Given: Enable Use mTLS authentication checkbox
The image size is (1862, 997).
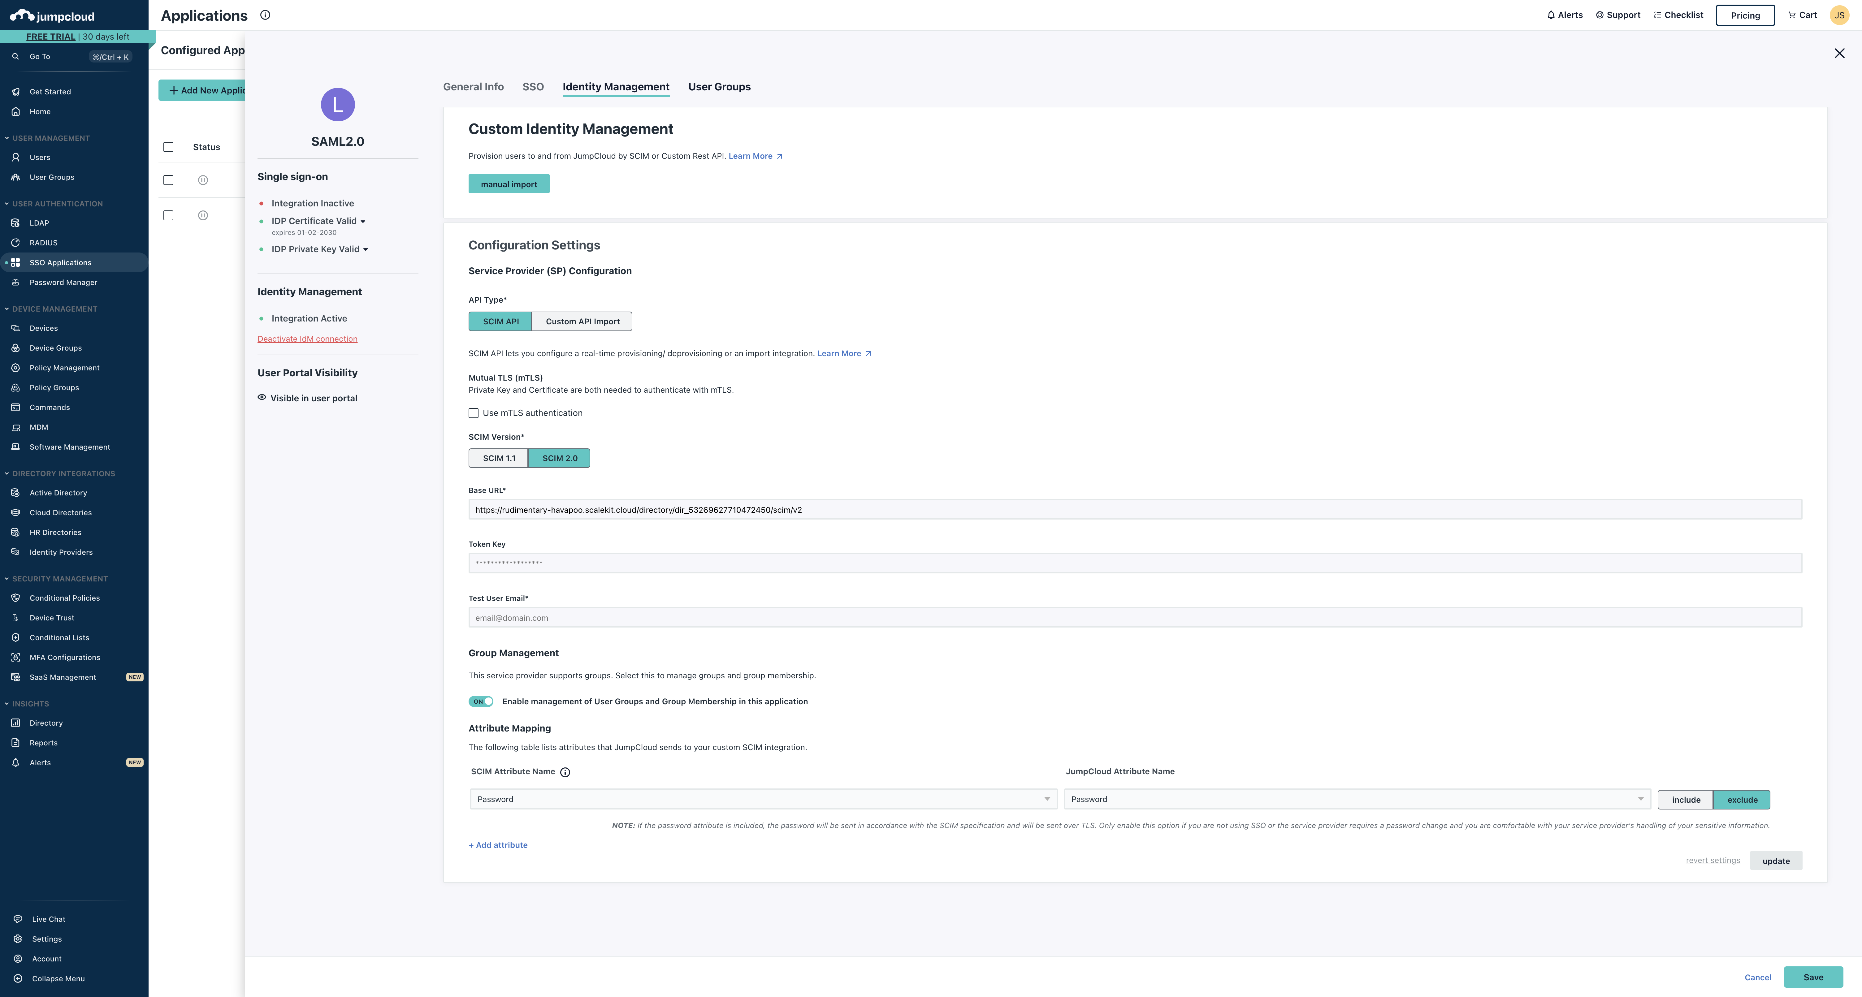Looking at the screenshot, I should [x=474, y=413].
